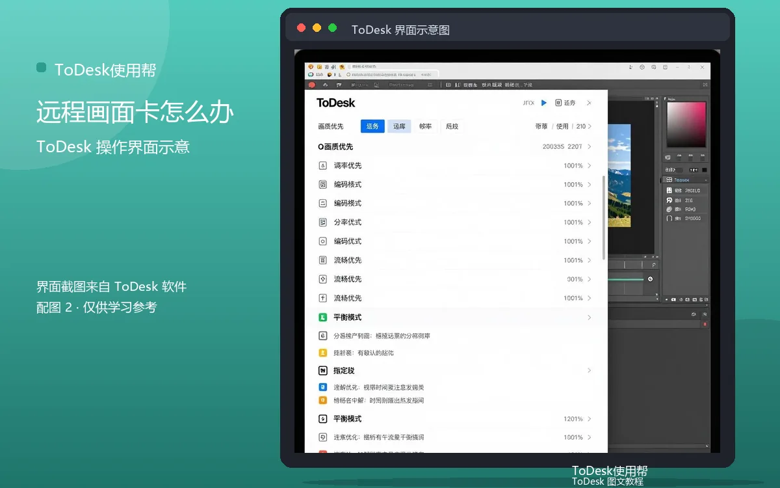Click the 指定段 heading
The image size is (780, 488).
[x=344, y=371]
